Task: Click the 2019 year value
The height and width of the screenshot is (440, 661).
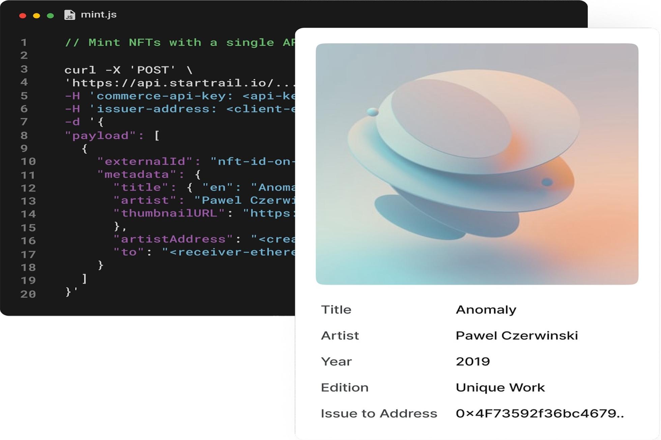Action: click(472, 361)
